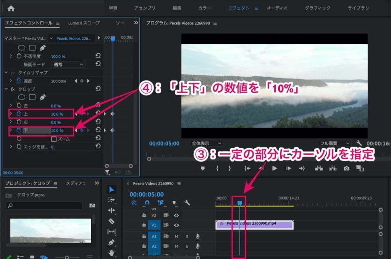This screenshot has height=259, width=391.
Task: Collapse the クロップ effect
Action: [x=6, y=89]
